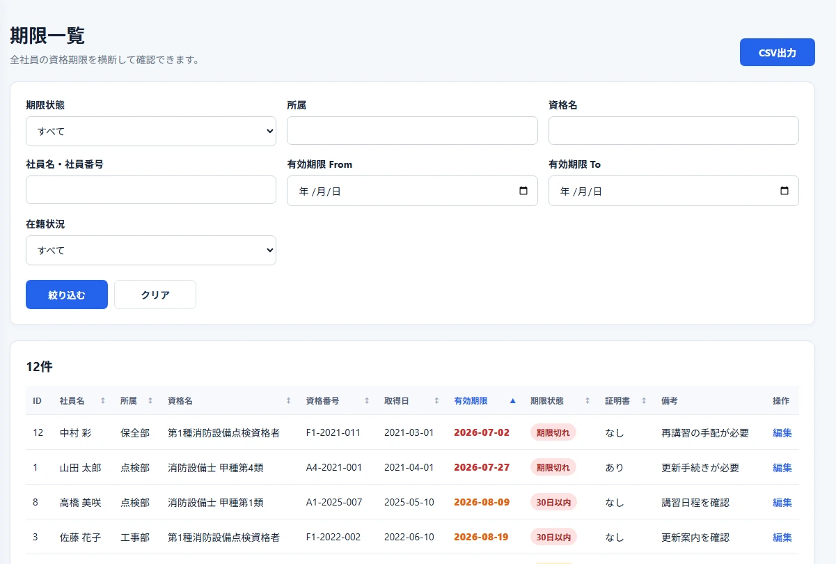This screenshot has width=836, height=564.
Task: Edit 山田 太郎's record via 編集
Action: click(x=782, y=467)
